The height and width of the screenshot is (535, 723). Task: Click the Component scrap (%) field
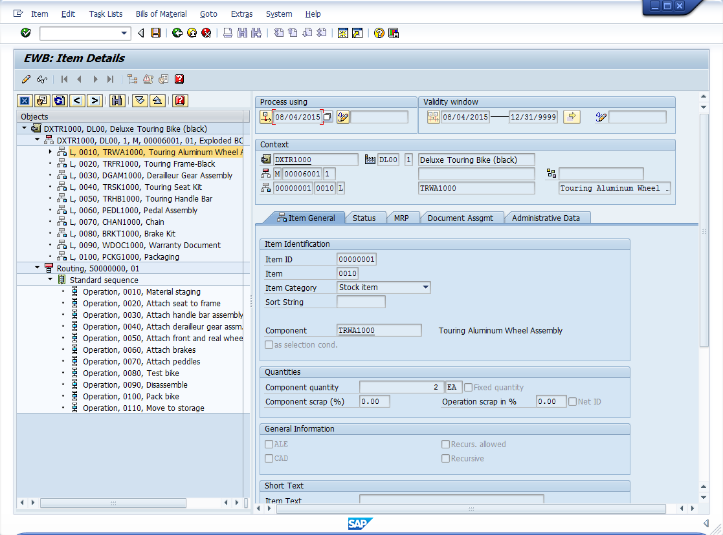point(374,401)
